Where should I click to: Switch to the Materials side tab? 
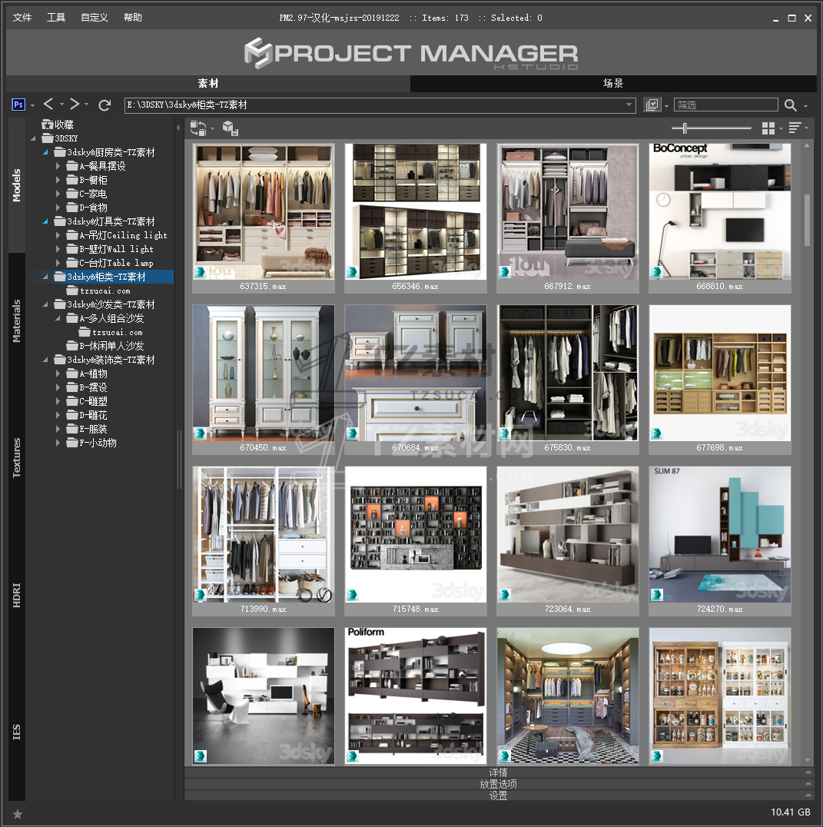[x=17, y=321]
